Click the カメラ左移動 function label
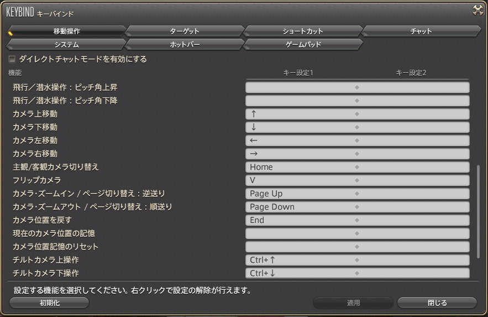488x317 pixels. pos(35,141)
